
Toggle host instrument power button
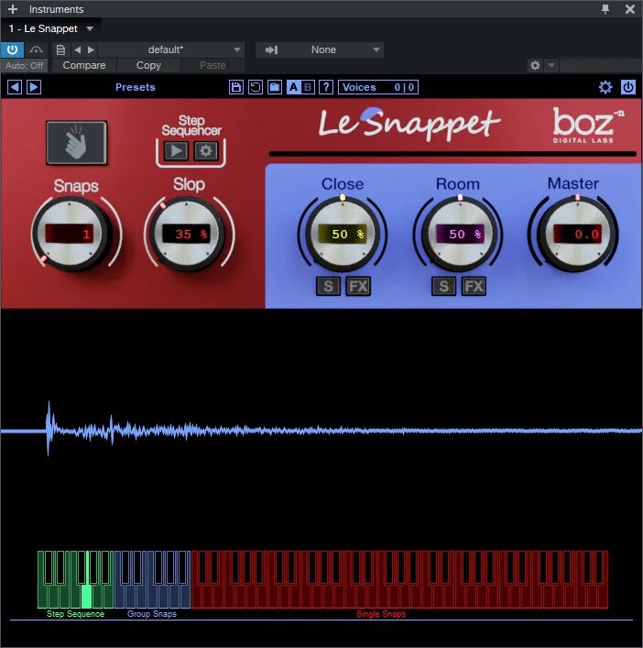pyautogui.click(x=13, y=50)
